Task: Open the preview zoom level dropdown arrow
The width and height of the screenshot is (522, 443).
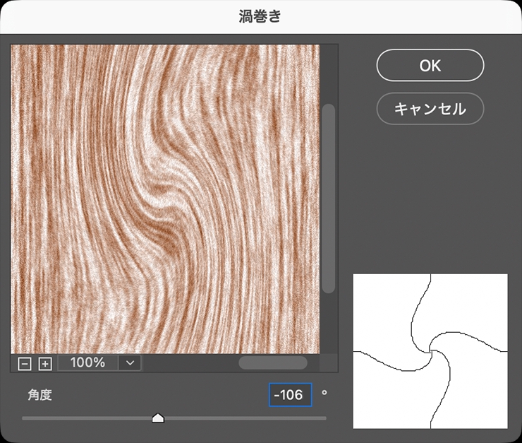Action: [x=130, y=362]
